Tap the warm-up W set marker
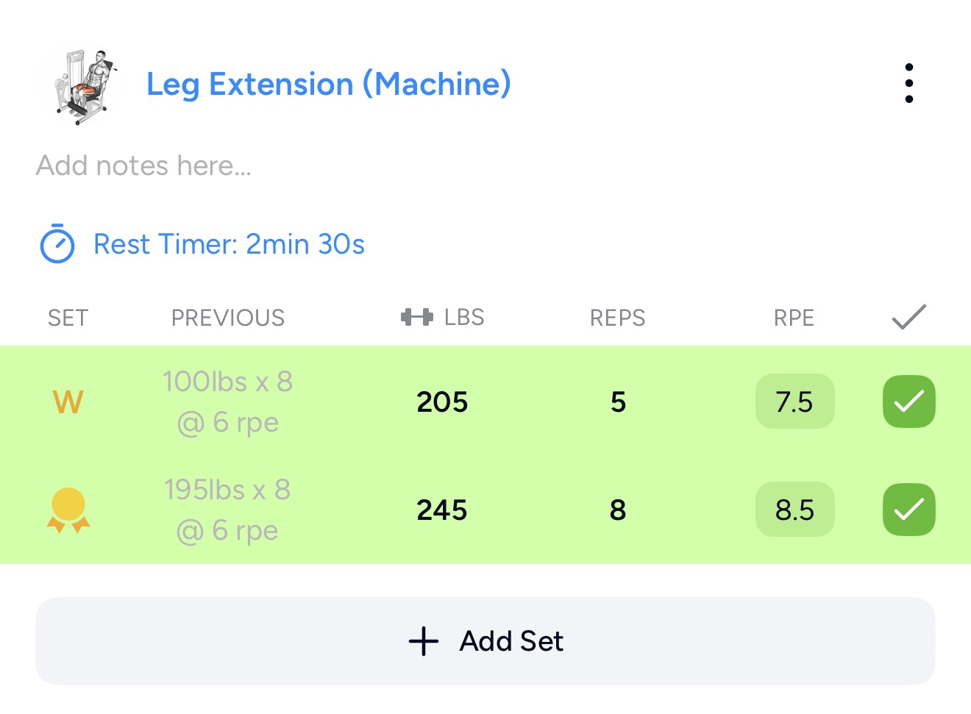Screen dimensions: 971x714 coord(68,401)
